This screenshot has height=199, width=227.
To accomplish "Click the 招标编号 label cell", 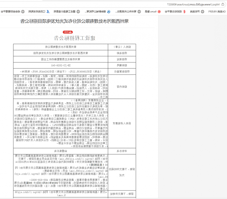I will (x=122, y=65).
